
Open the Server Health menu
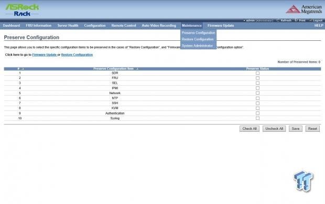(68, 26)
